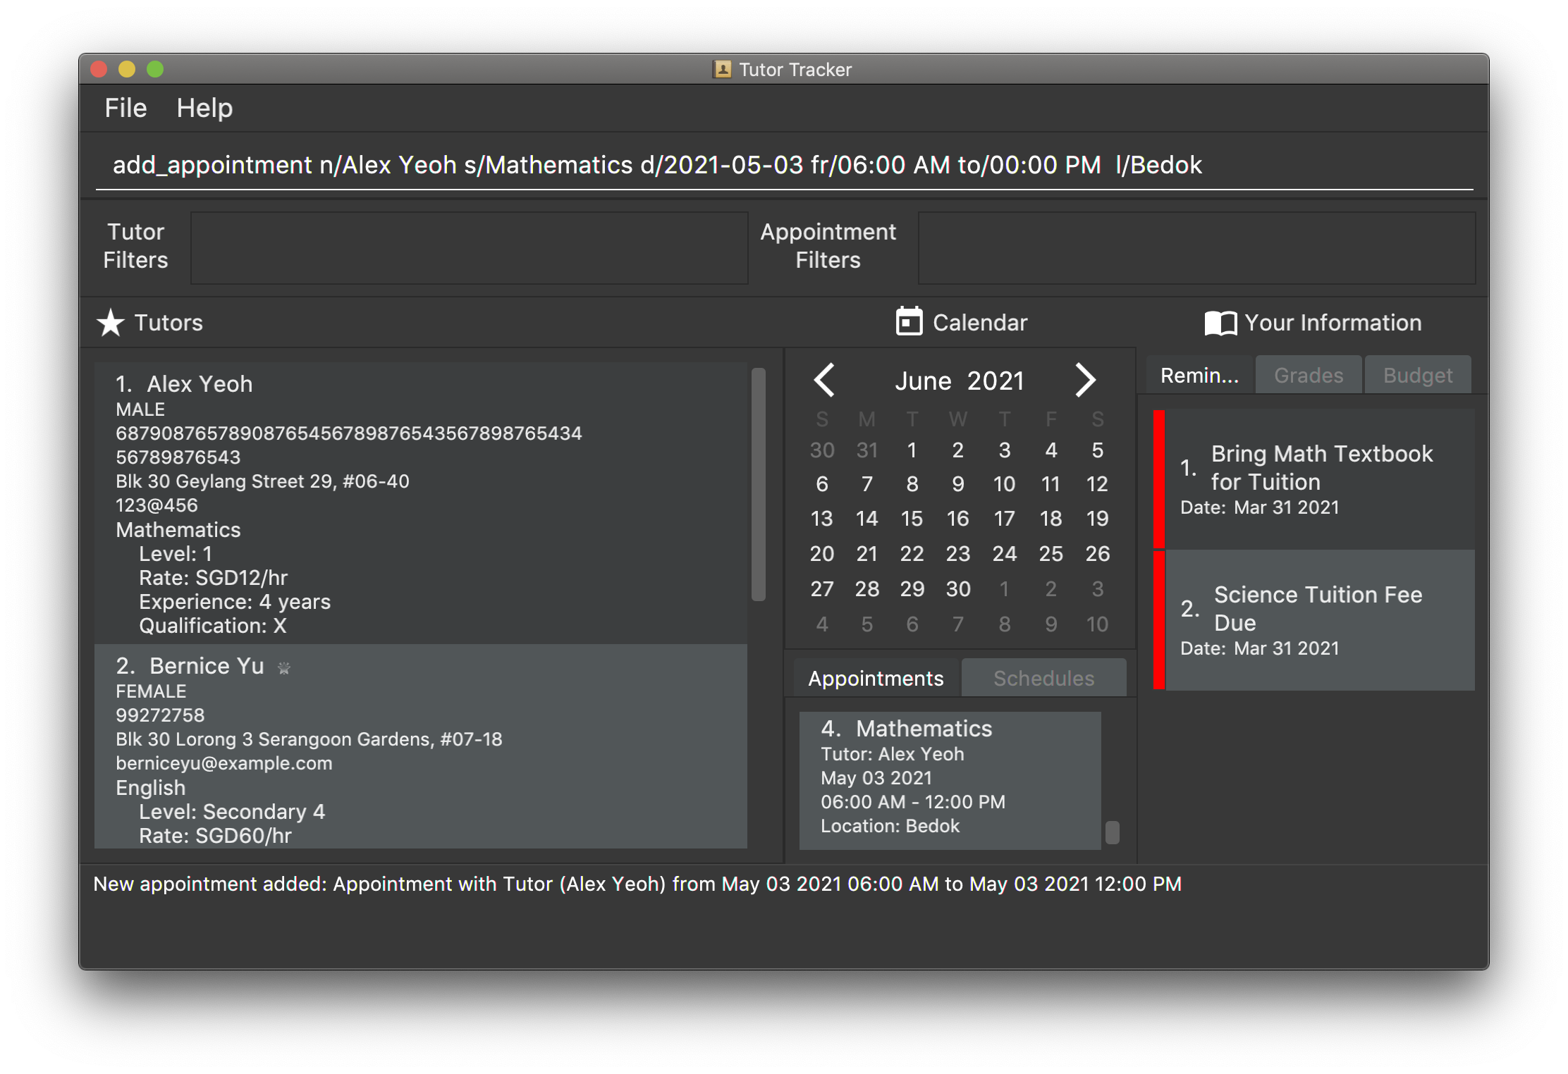Select June 15 on the calendar

[x=912, y=519]
